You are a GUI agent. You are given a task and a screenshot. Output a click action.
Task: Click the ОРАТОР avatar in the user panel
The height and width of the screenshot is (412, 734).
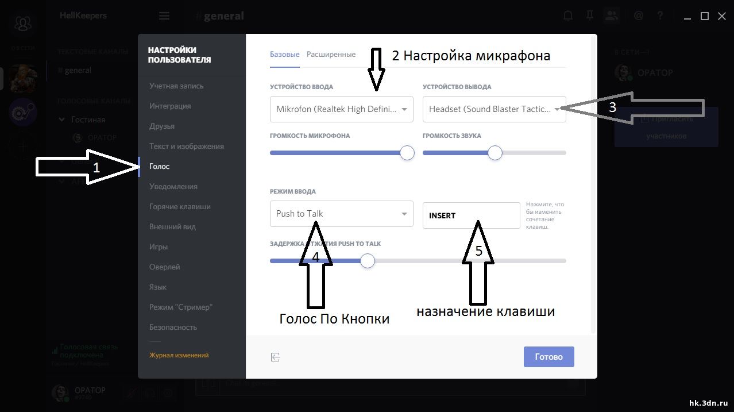(60, 393)
